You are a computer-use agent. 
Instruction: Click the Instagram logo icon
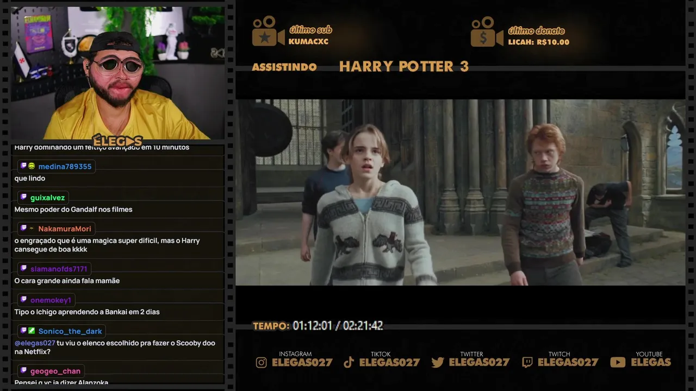point(262,363)
